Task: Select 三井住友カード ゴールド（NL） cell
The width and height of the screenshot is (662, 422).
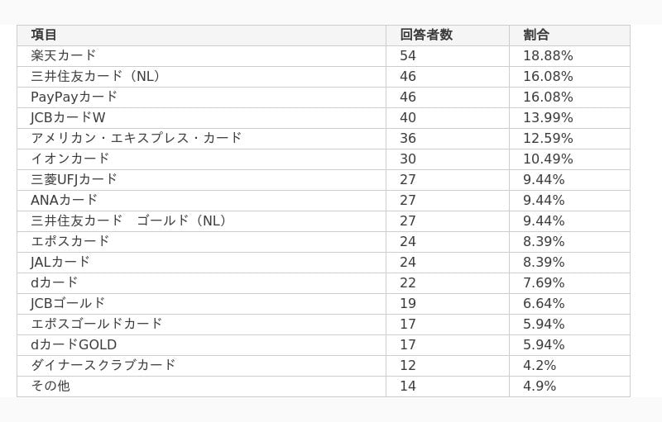Action: click(x=129, y=220)
